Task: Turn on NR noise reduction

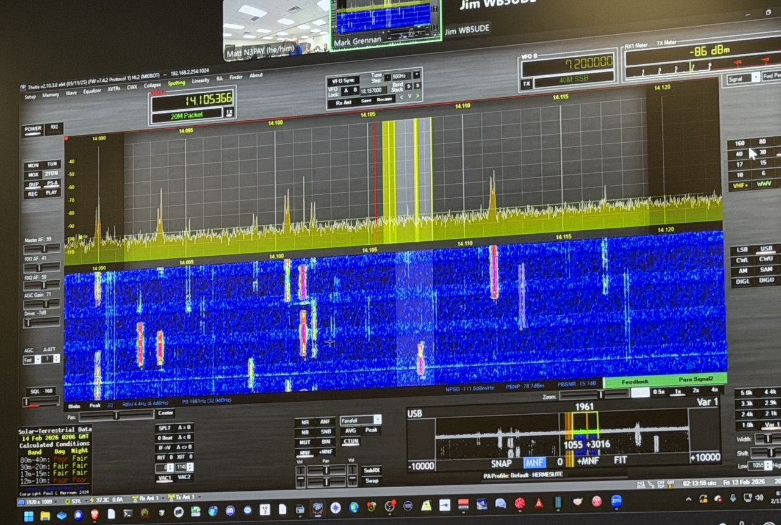Action: coord(304,422)
